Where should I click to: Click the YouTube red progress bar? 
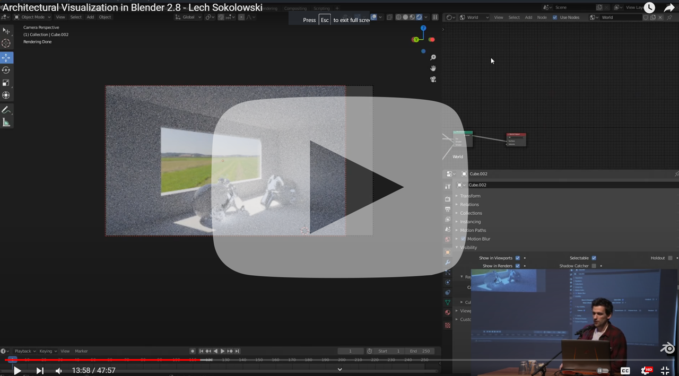pyautogui.click(x=103, y=360)
